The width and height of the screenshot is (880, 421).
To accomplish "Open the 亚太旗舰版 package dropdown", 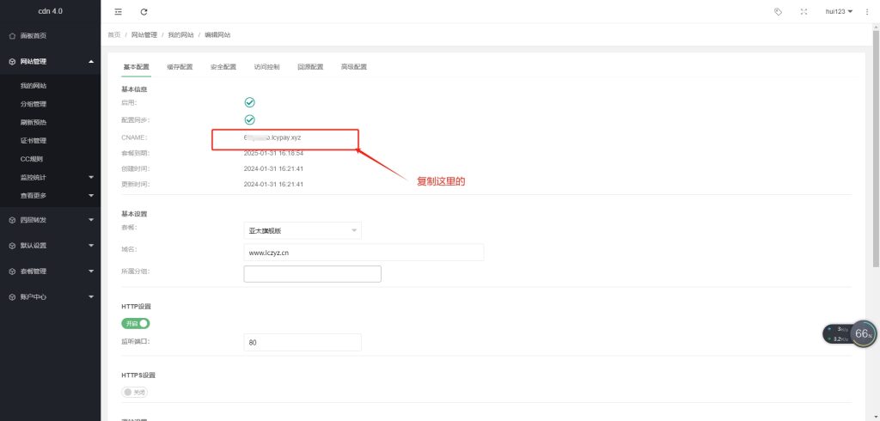I will [302, 230].
